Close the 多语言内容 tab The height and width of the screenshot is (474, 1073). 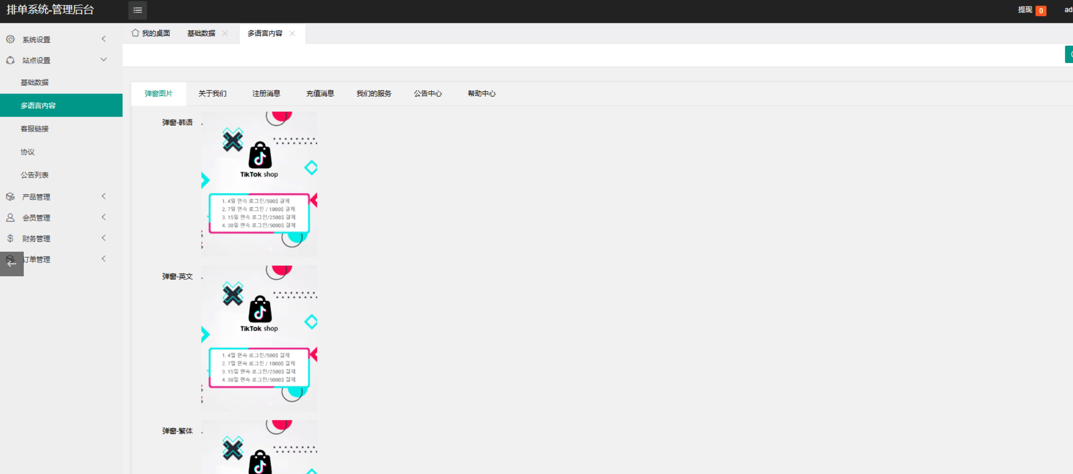pyautogui.click(x=292, y=33)
